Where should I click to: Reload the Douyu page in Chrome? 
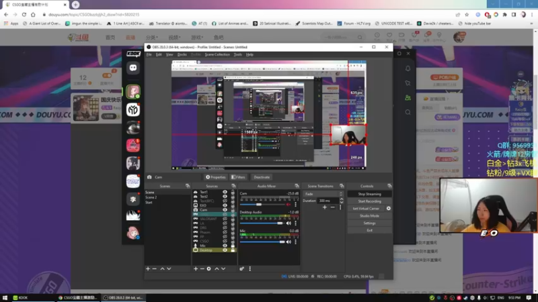click(24, 15)
